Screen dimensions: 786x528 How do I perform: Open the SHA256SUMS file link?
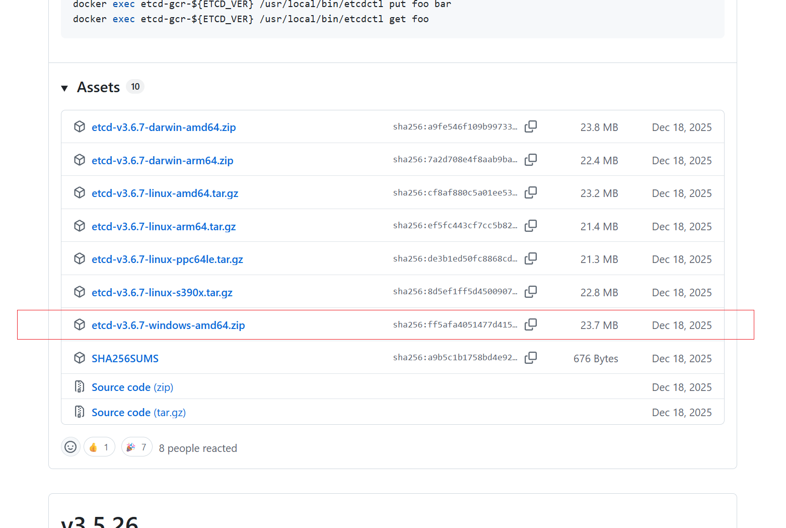click(x=125, y=359)
